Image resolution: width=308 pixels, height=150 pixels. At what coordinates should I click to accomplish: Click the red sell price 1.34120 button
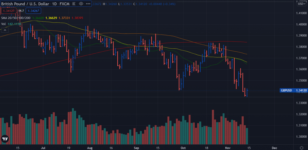click(9, 11)
